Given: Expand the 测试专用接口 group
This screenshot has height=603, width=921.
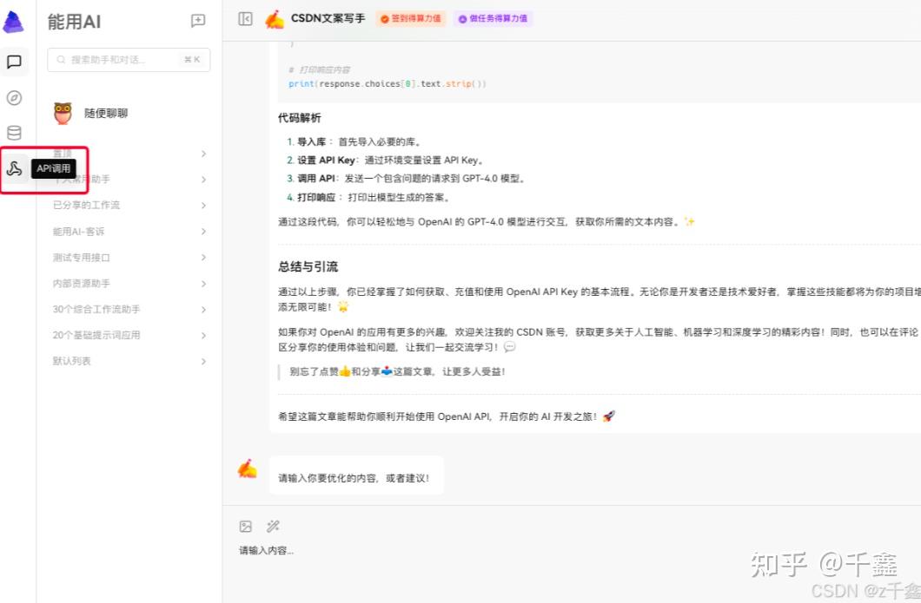Looking at the screenshot, I should pyautogui.click(x=129, y=257).
